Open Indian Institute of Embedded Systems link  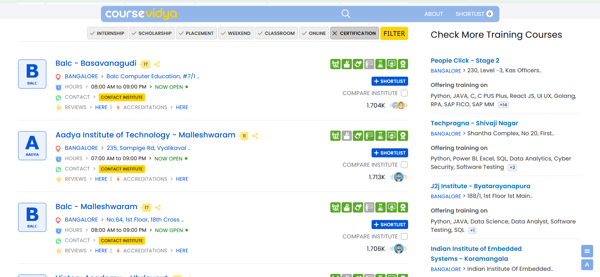[476, 254]
